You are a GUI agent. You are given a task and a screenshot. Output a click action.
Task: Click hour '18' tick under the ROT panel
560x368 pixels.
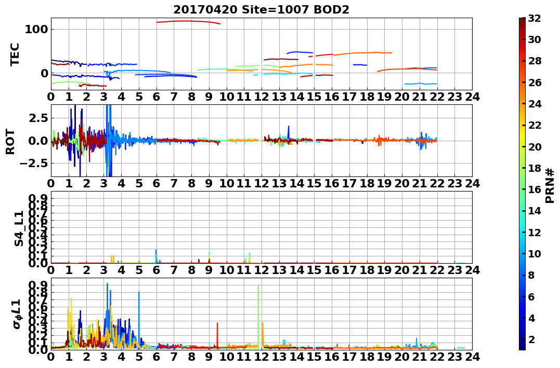coord(367,183)
